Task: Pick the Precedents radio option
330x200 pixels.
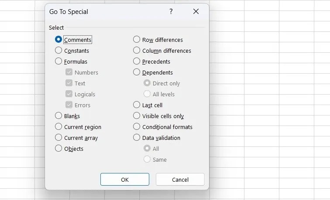Action: 137,61
